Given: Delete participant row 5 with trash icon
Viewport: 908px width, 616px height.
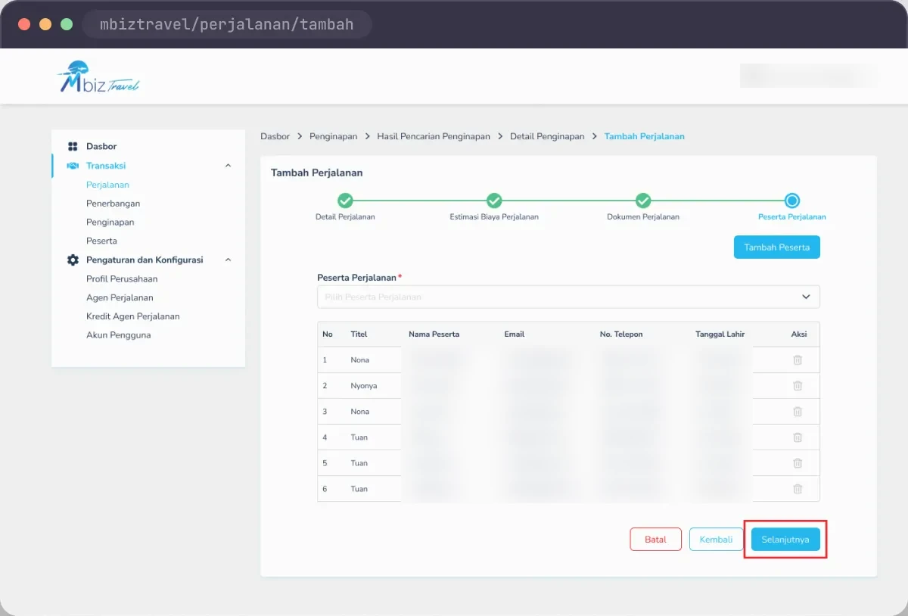Looking at the screenshot, I should (798, 463).
